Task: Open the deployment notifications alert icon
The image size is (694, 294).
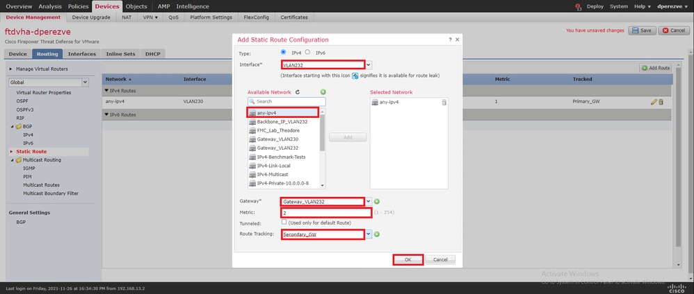Action: coord(578,7)
